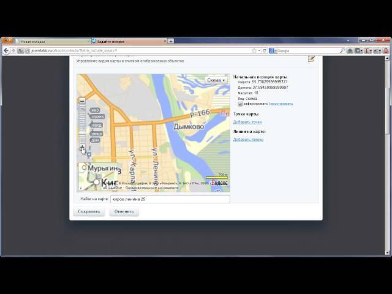This screenshot has width=392, height=294.
Task: Focus the 'Найти на карте' search field
Action: click(x=170, y=199)
